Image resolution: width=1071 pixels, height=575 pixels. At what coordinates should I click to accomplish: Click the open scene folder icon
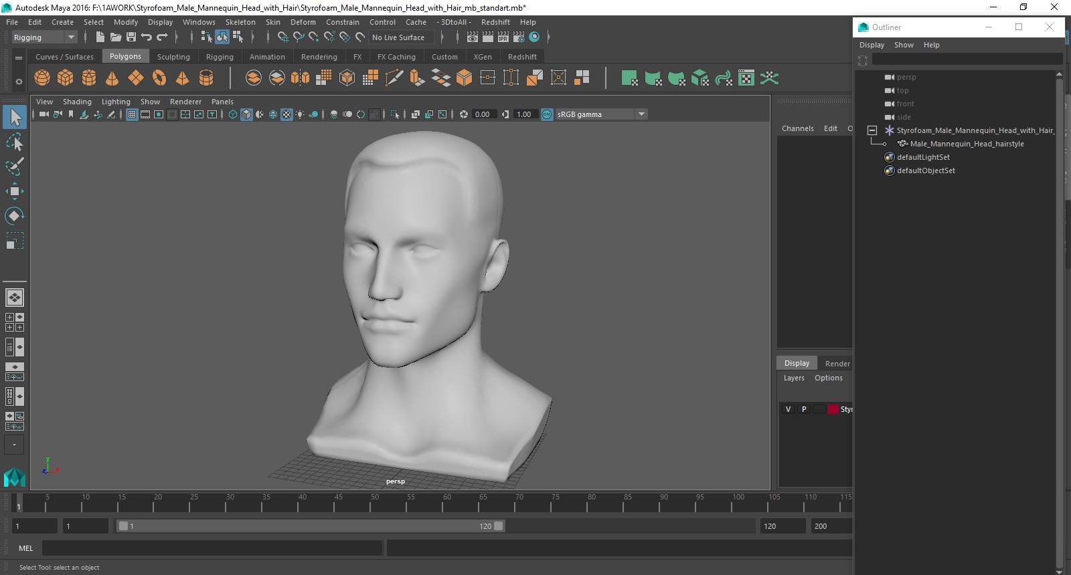116,37
